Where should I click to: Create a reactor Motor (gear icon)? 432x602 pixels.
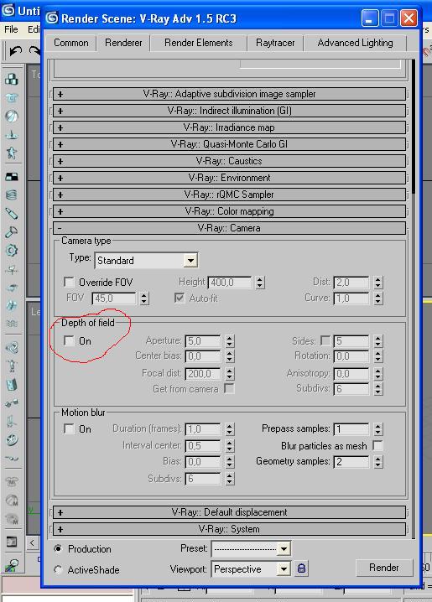tap(12, 251)
